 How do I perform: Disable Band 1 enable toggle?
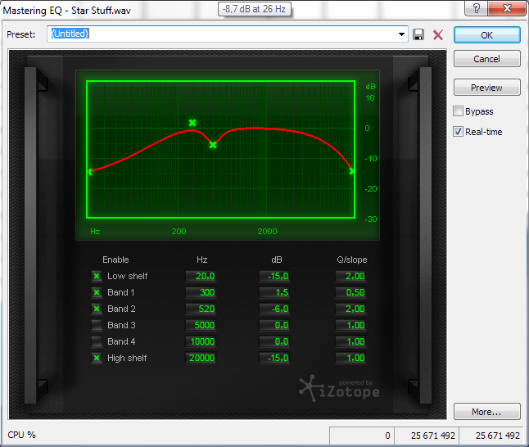pyautogui.click(x=97, y=292)
